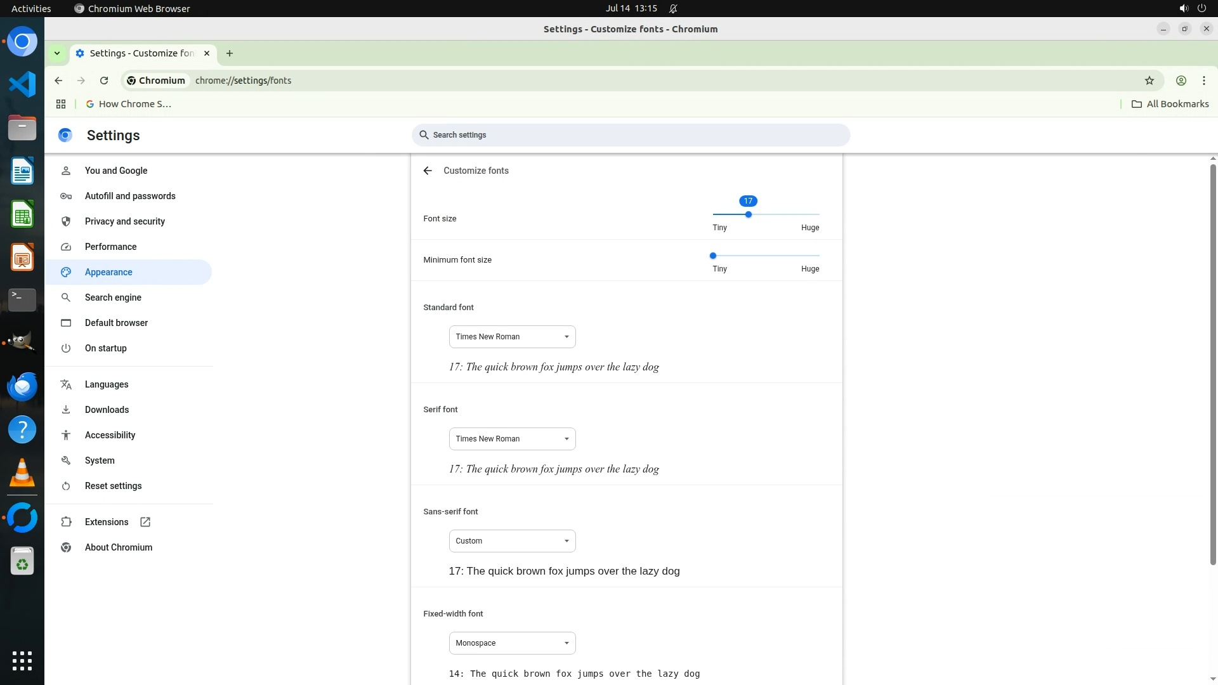Launch VLC from the dock
Viewport: 1218px width, 685px height.
point(22,473)
